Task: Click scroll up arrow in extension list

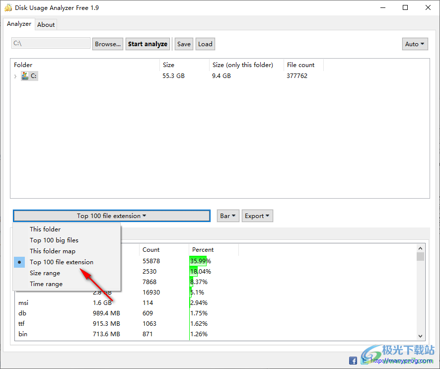Action: coord(420,248)
